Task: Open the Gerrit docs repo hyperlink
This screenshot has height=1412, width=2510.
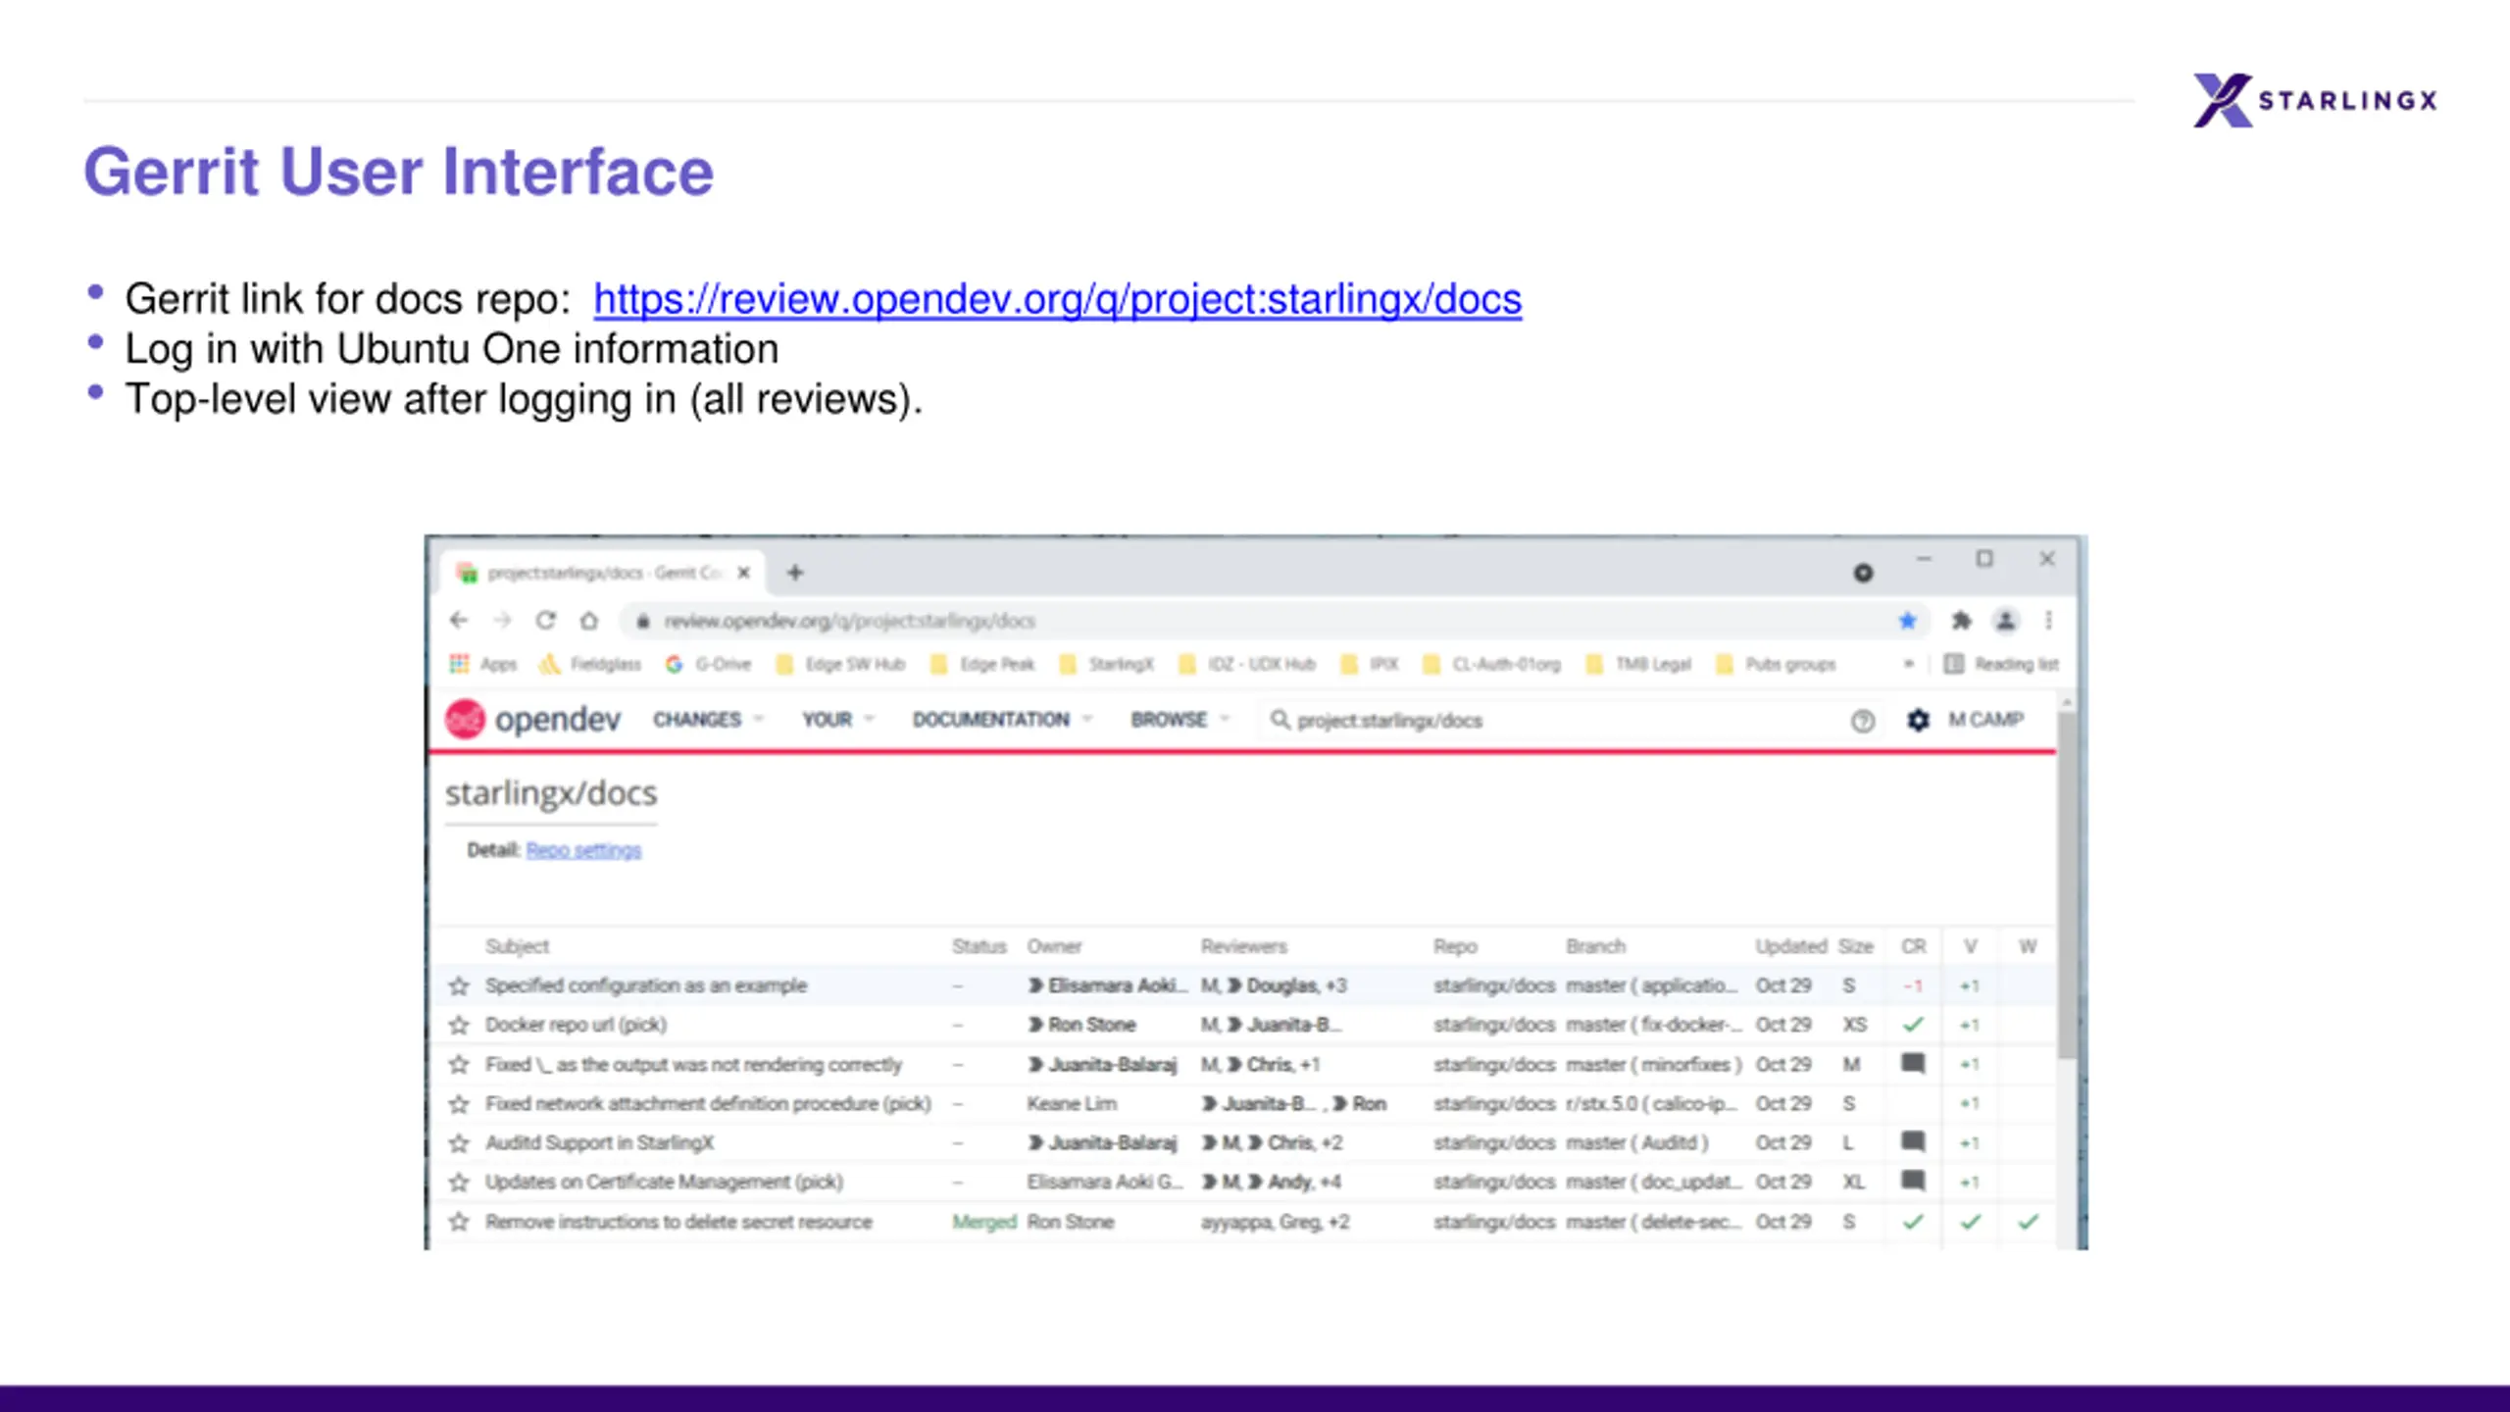Action: tap(1057, 299)
